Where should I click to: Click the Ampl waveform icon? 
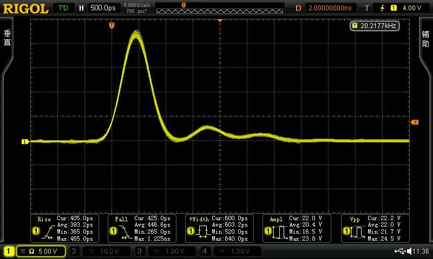(280, 233)
